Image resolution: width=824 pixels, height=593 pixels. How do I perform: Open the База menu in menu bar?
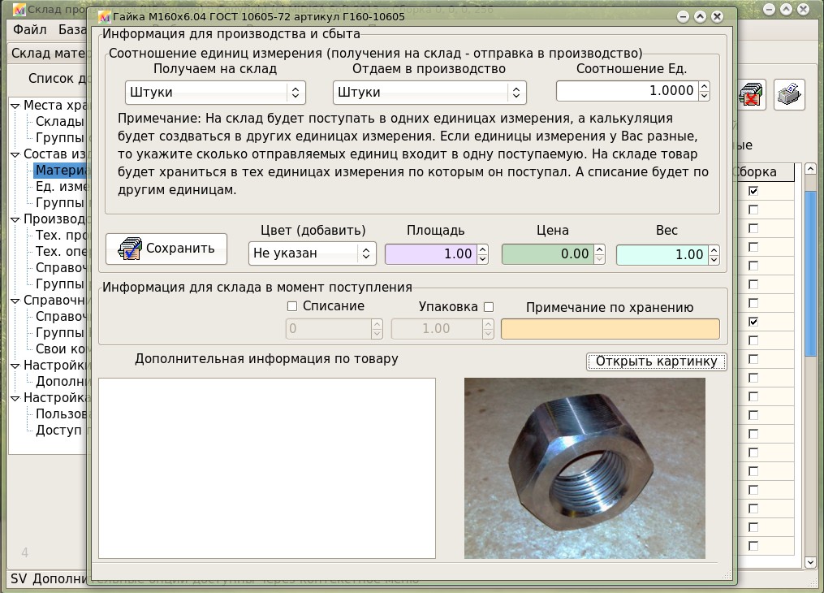click(73, 30)
